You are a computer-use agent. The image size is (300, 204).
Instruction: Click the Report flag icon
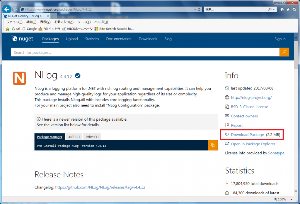tap(227, 125)
